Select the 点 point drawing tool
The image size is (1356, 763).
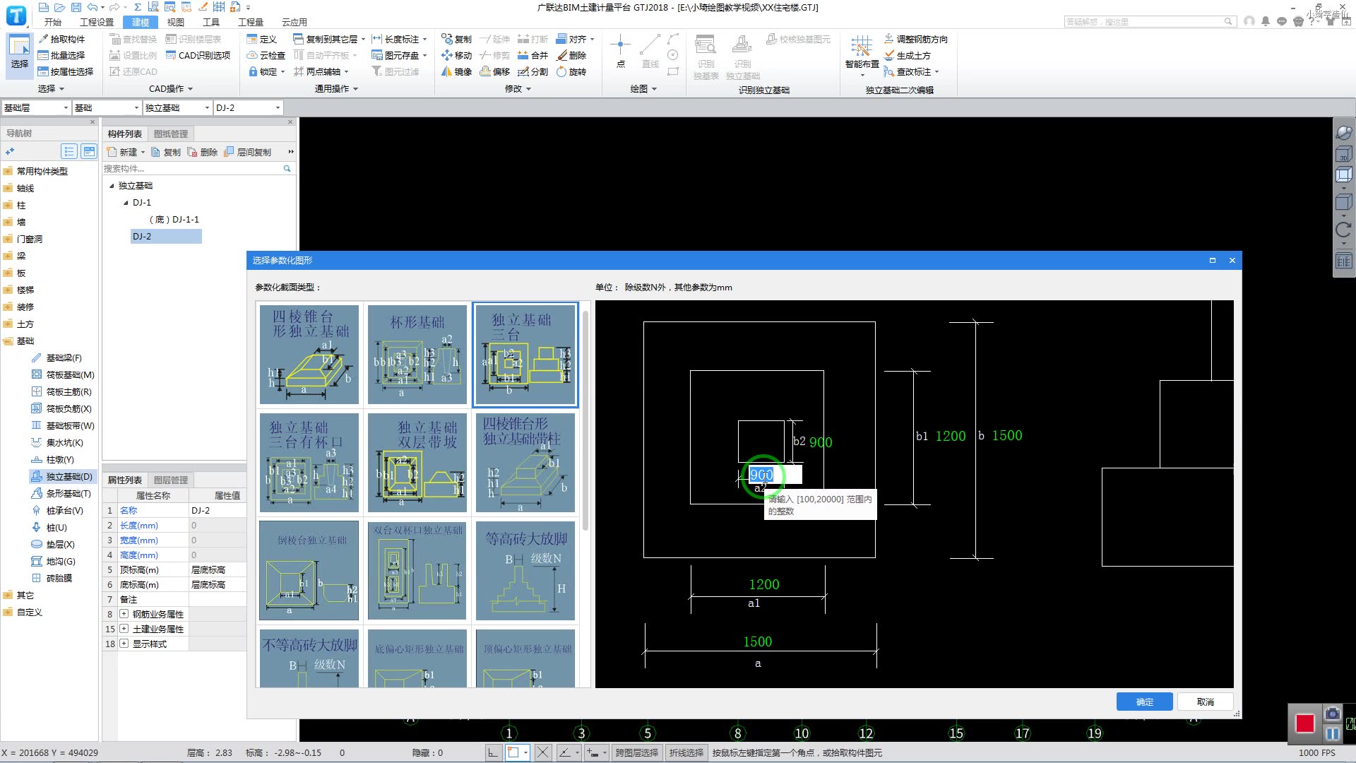pos(620,47)
